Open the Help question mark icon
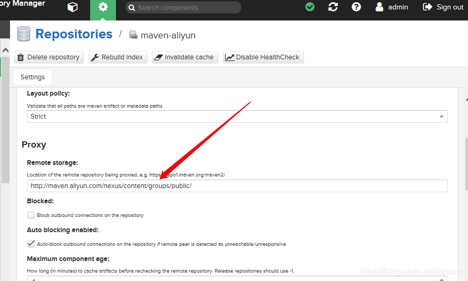The width and height of the screenshot is (468, 281). pyautogui.click(x=356, y=7)
